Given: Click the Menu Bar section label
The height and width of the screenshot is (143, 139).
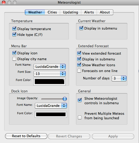Looking at the screenshot, I should coord(19,46).
